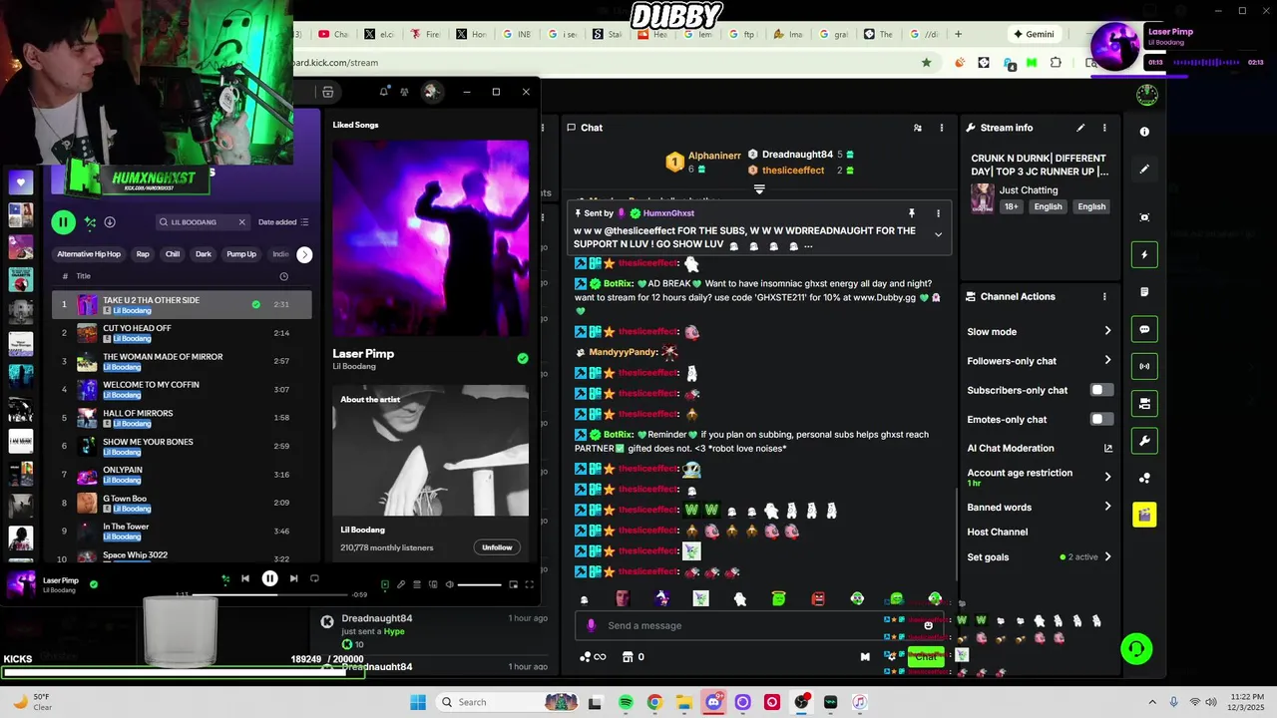Click the info icon in right sidebar
Viewport: 1277px width, 718px height.
click(1144, 132)
